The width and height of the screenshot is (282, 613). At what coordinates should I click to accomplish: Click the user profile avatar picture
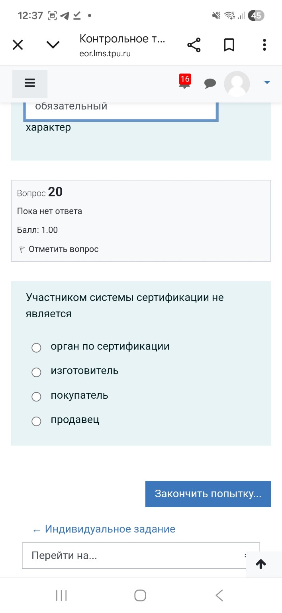[x=237, y=84]
